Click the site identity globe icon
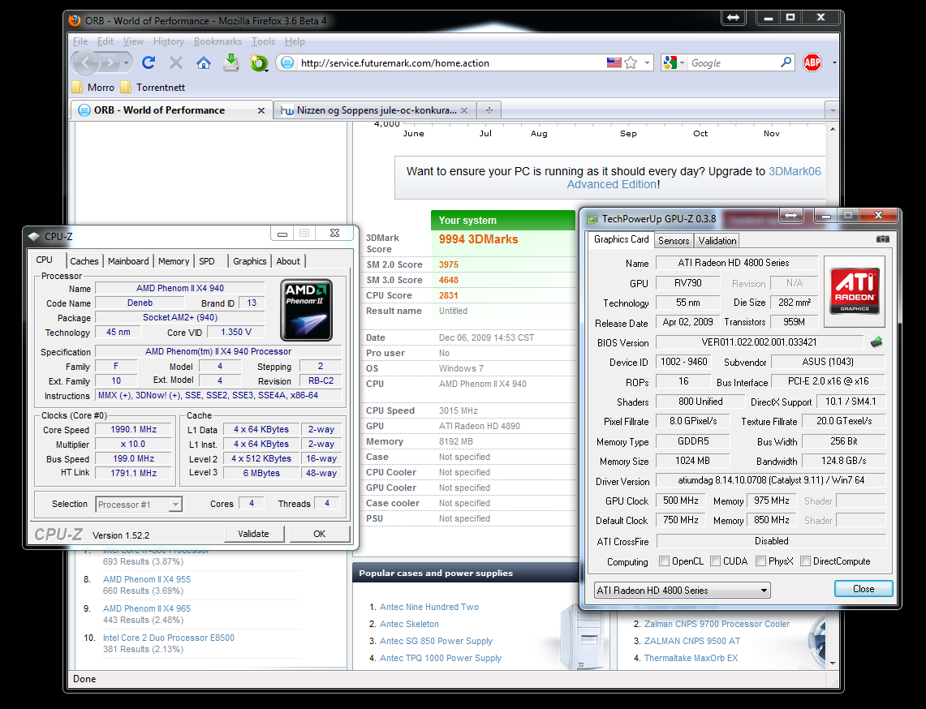 287,62
